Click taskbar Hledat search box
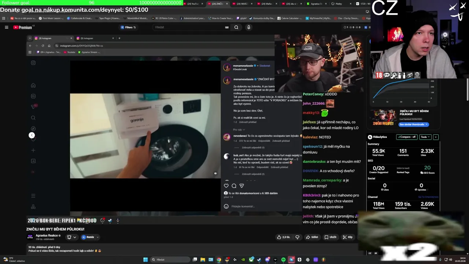 [x=170, y=260]
